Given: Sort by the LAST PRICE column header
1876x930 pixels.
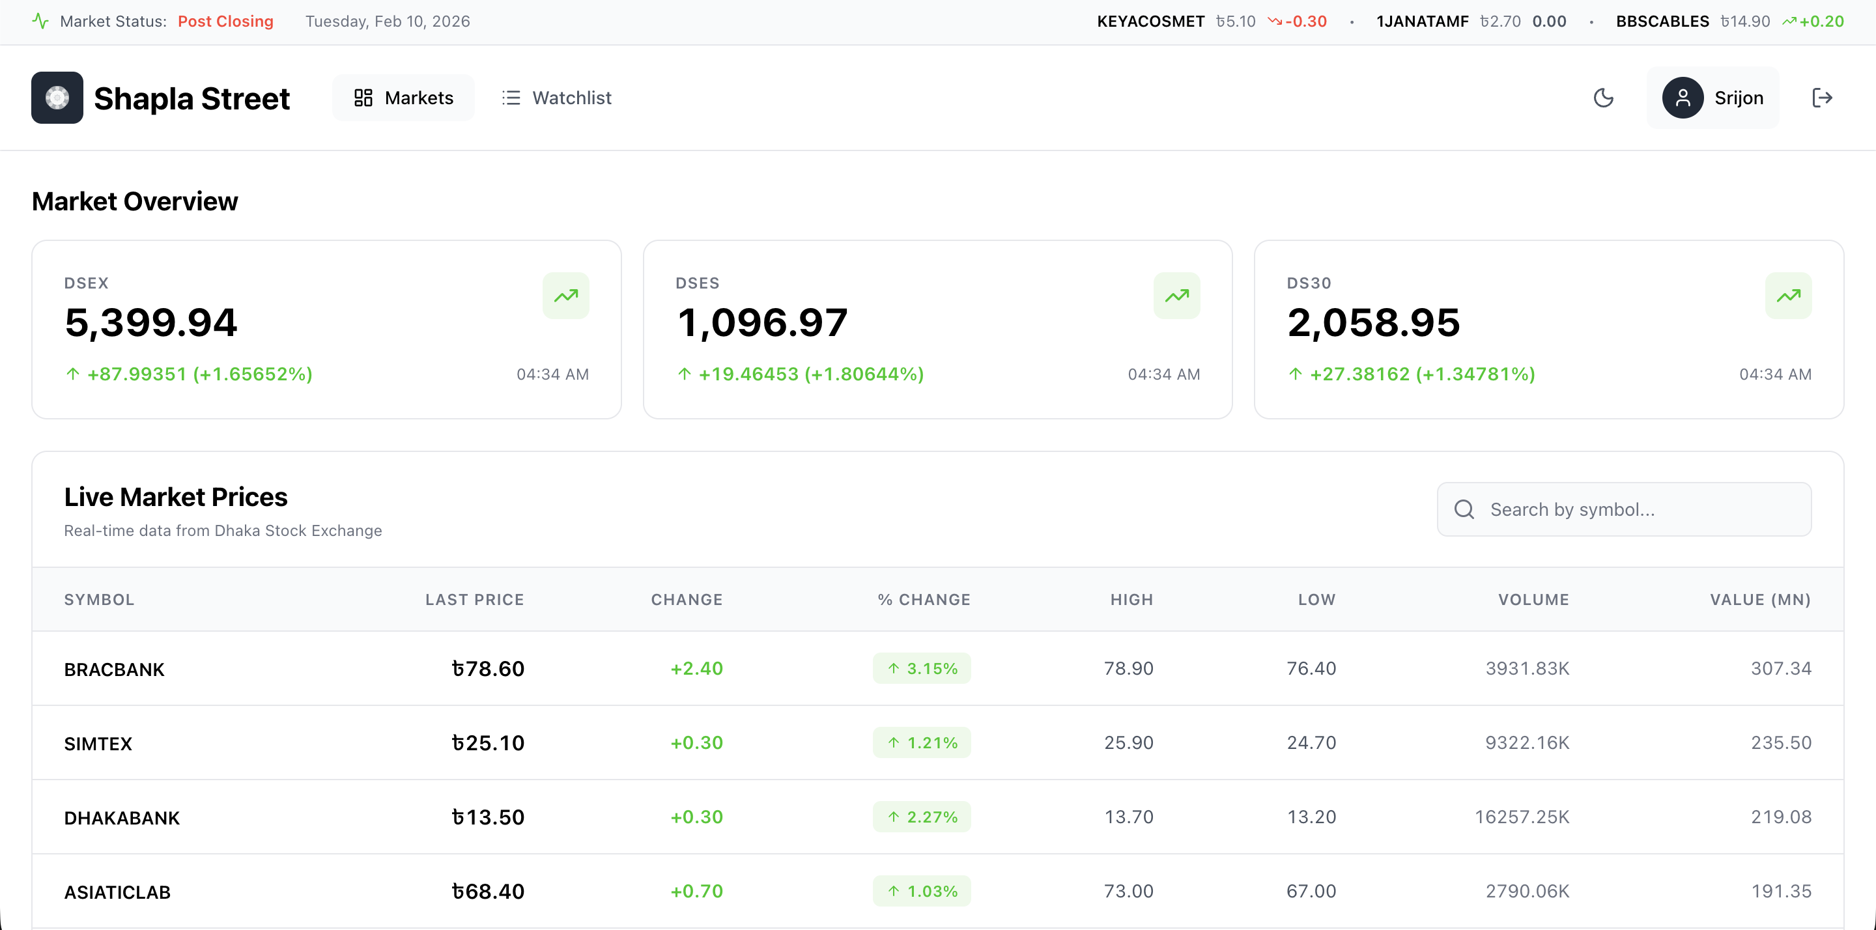Looking at the screenshot, I should [x=474, y=599].
